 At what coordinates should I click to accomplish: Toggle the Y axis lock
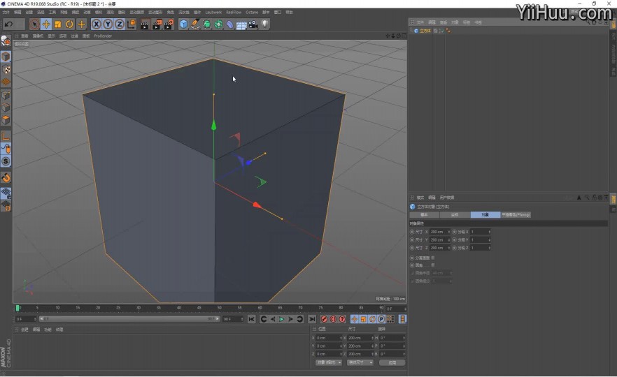[108, 24]
